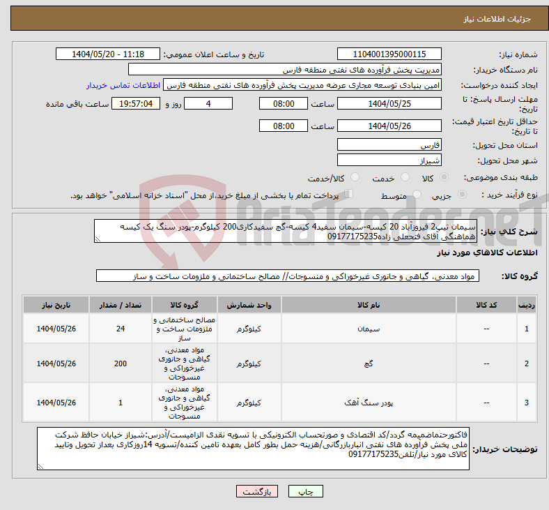
Task: Toggle the treasury bonds payment checkbox
Action: [x=348, y=194]
